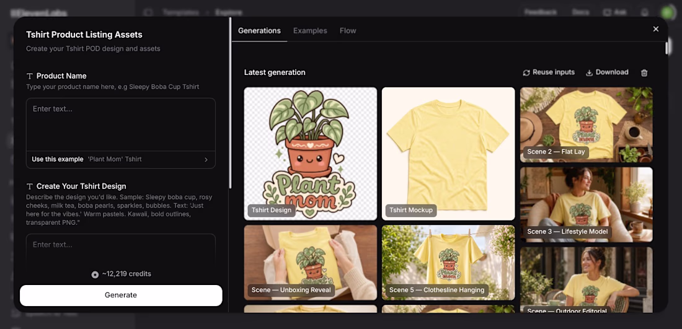
Task: Click the Latest generation heading
Action: point(275,72)
